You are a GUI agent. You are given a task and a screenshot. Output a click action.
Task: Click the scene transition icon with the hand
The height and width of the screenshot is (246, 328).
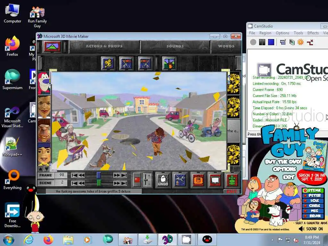[x=169, y=63]
